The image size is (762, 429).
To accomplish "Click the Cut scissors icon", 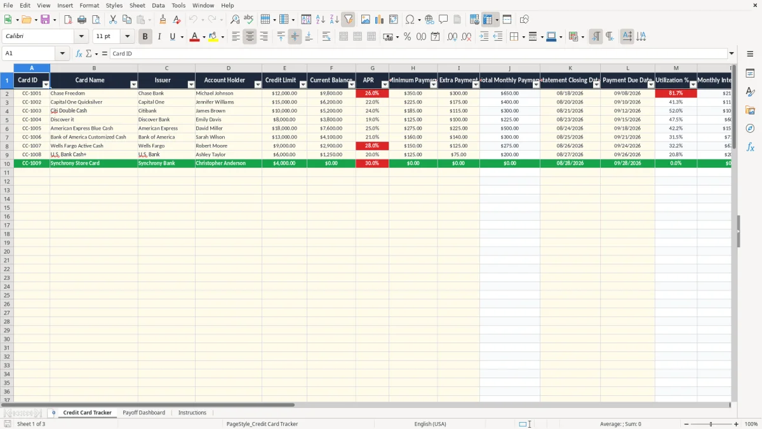I will click(112, 20).
